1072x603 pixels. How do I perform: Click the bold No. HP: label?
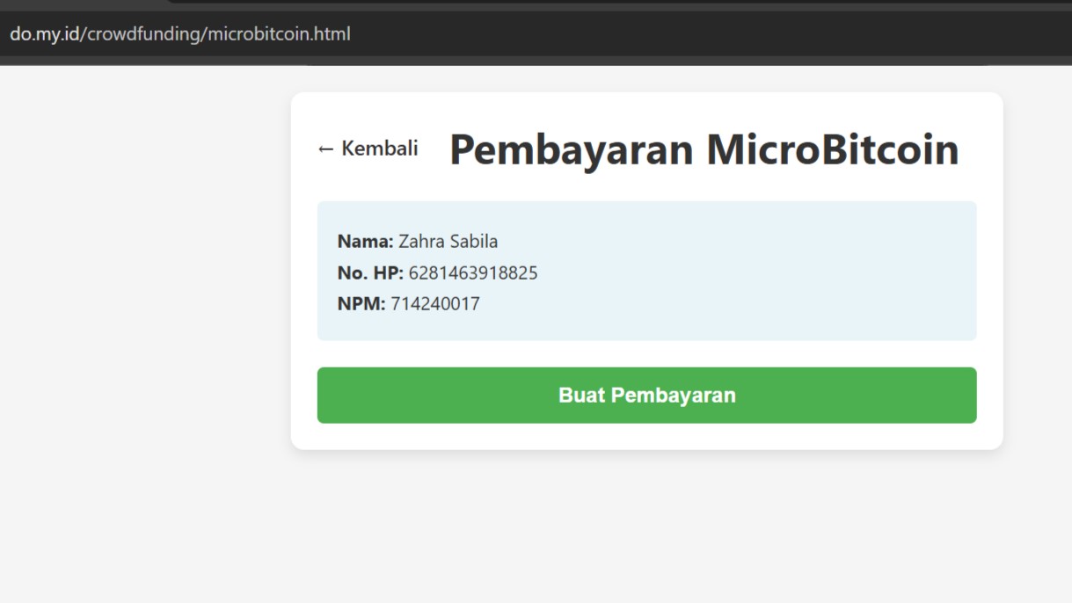(x=370, y=273)
